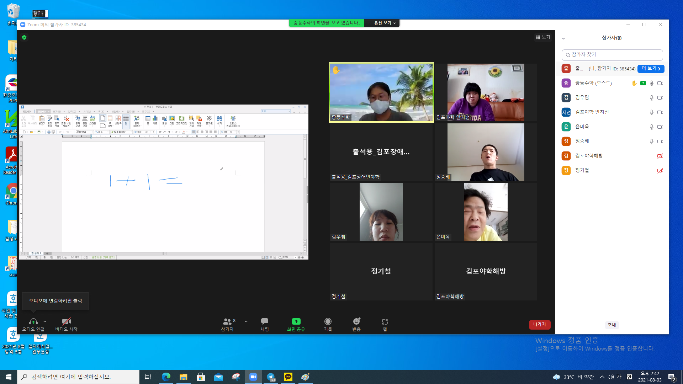Toggle camera icon for 김우림
The width and height of the screenshot is (683, 384).
pyautogui.click(x=660, y=97)
